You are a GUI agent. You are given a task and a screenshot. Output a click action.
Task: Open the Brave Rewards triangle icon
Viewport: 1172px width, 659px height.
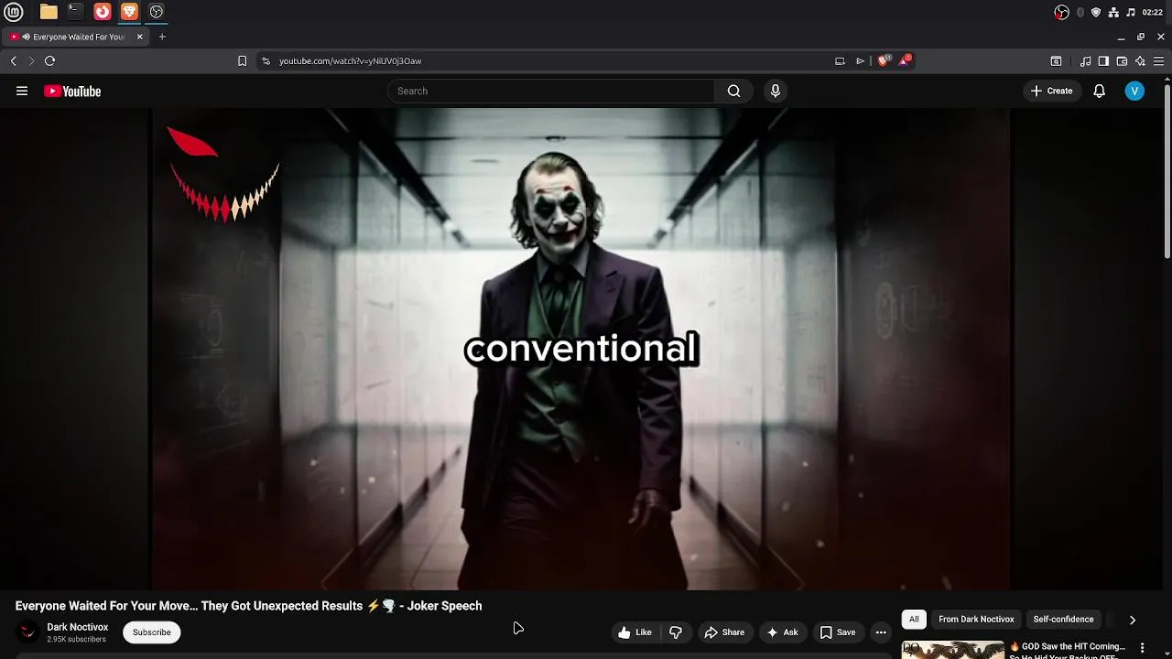[x=905, y=60]
